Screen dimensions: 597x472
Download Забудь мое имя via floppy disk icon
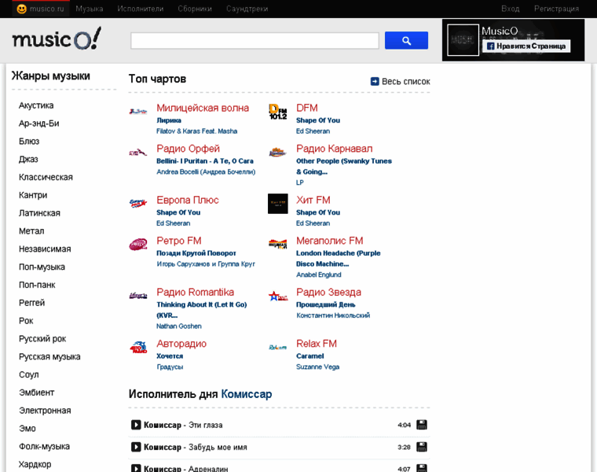click(422, 447)
